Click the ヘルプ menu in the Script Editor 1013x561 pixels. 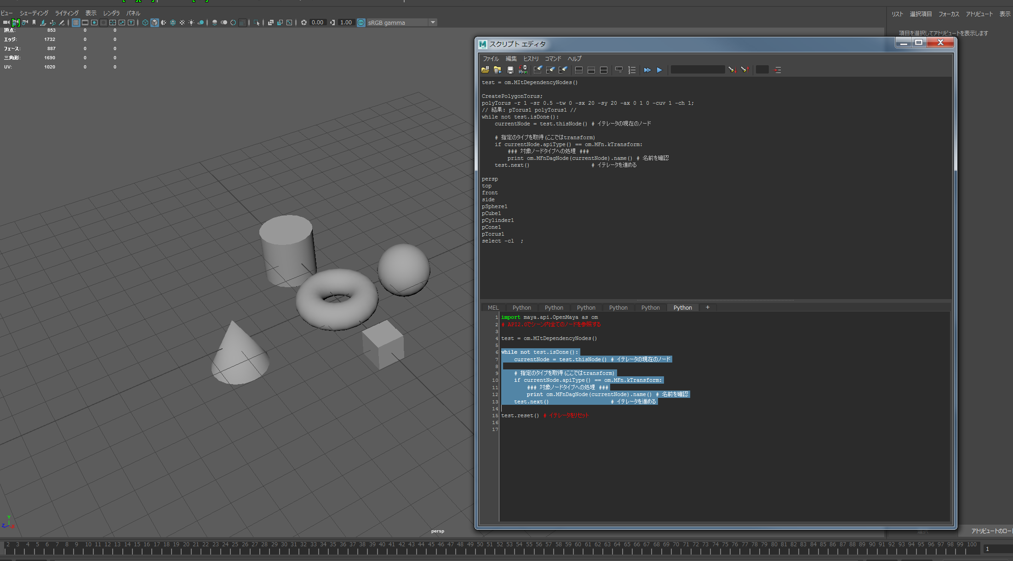(x=574, y=58)
